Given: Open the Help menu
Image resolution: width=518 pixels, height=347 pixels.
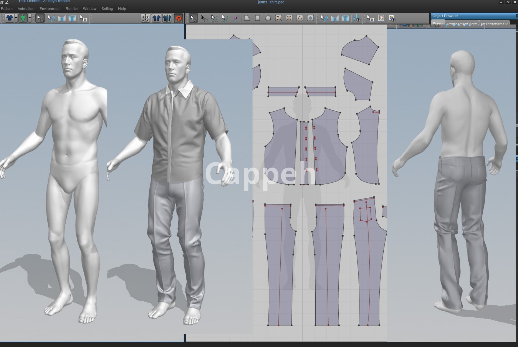Looking at the screenshot, I should [122, 9].
